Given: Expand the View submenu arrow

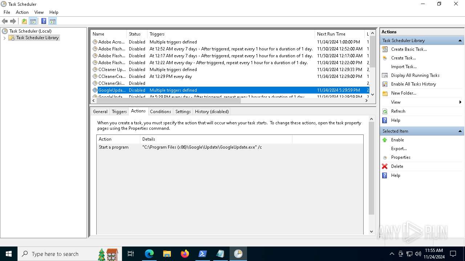Looking at the screenshot, I should [x=460, y=102].
